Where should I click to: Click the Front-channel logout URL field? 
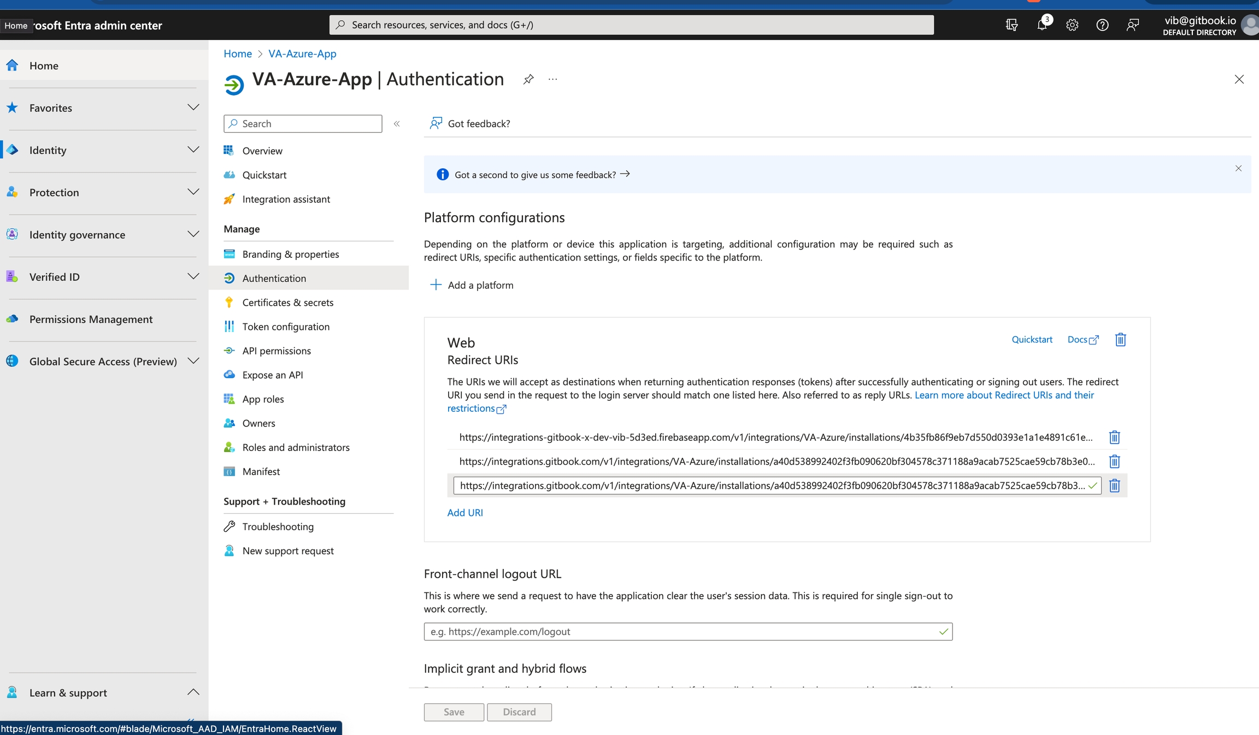[x=683, y=631]
